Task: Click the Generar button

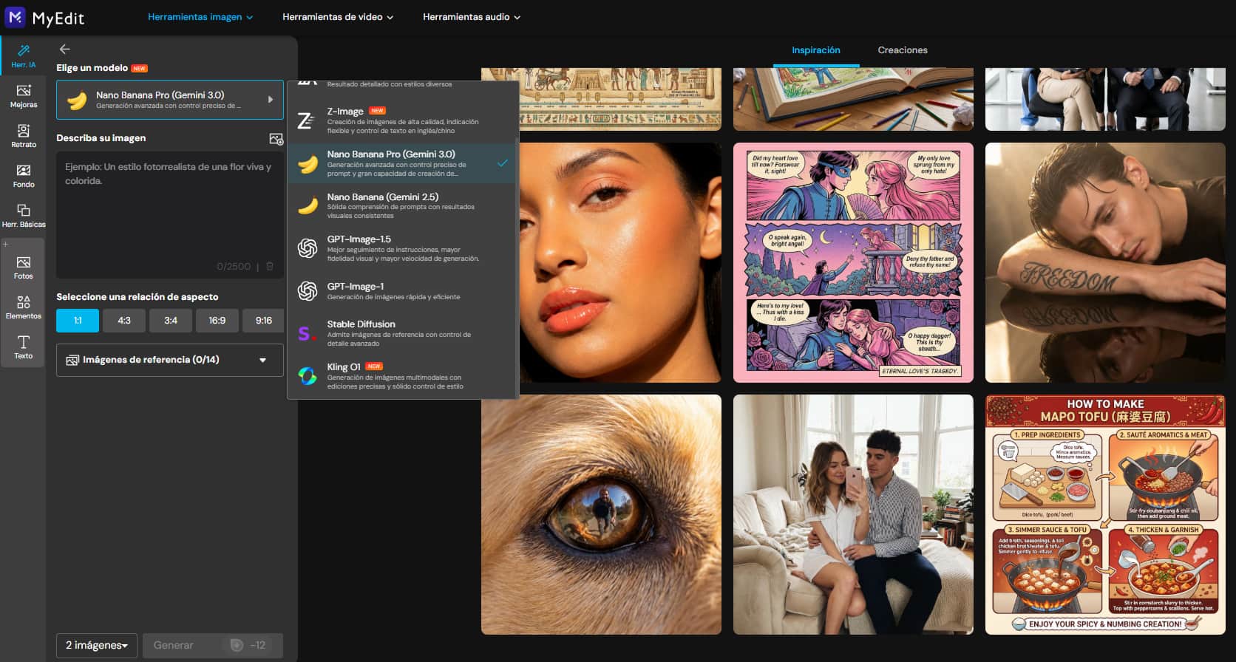Action: point(213,645)
